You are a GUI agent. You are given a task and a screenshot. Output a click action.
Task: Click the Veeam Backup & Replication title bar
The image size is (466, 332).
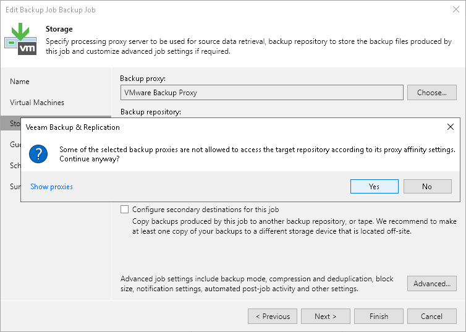tap(185, 127)
